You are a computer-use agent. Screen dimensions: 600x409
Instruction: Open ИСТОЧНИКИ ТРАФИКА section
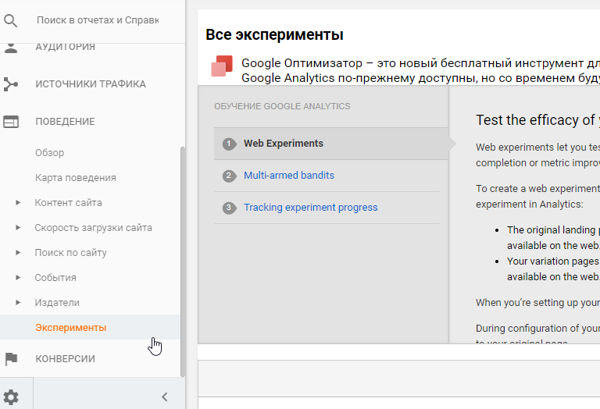pyautogui.click(x=91, y=84)
